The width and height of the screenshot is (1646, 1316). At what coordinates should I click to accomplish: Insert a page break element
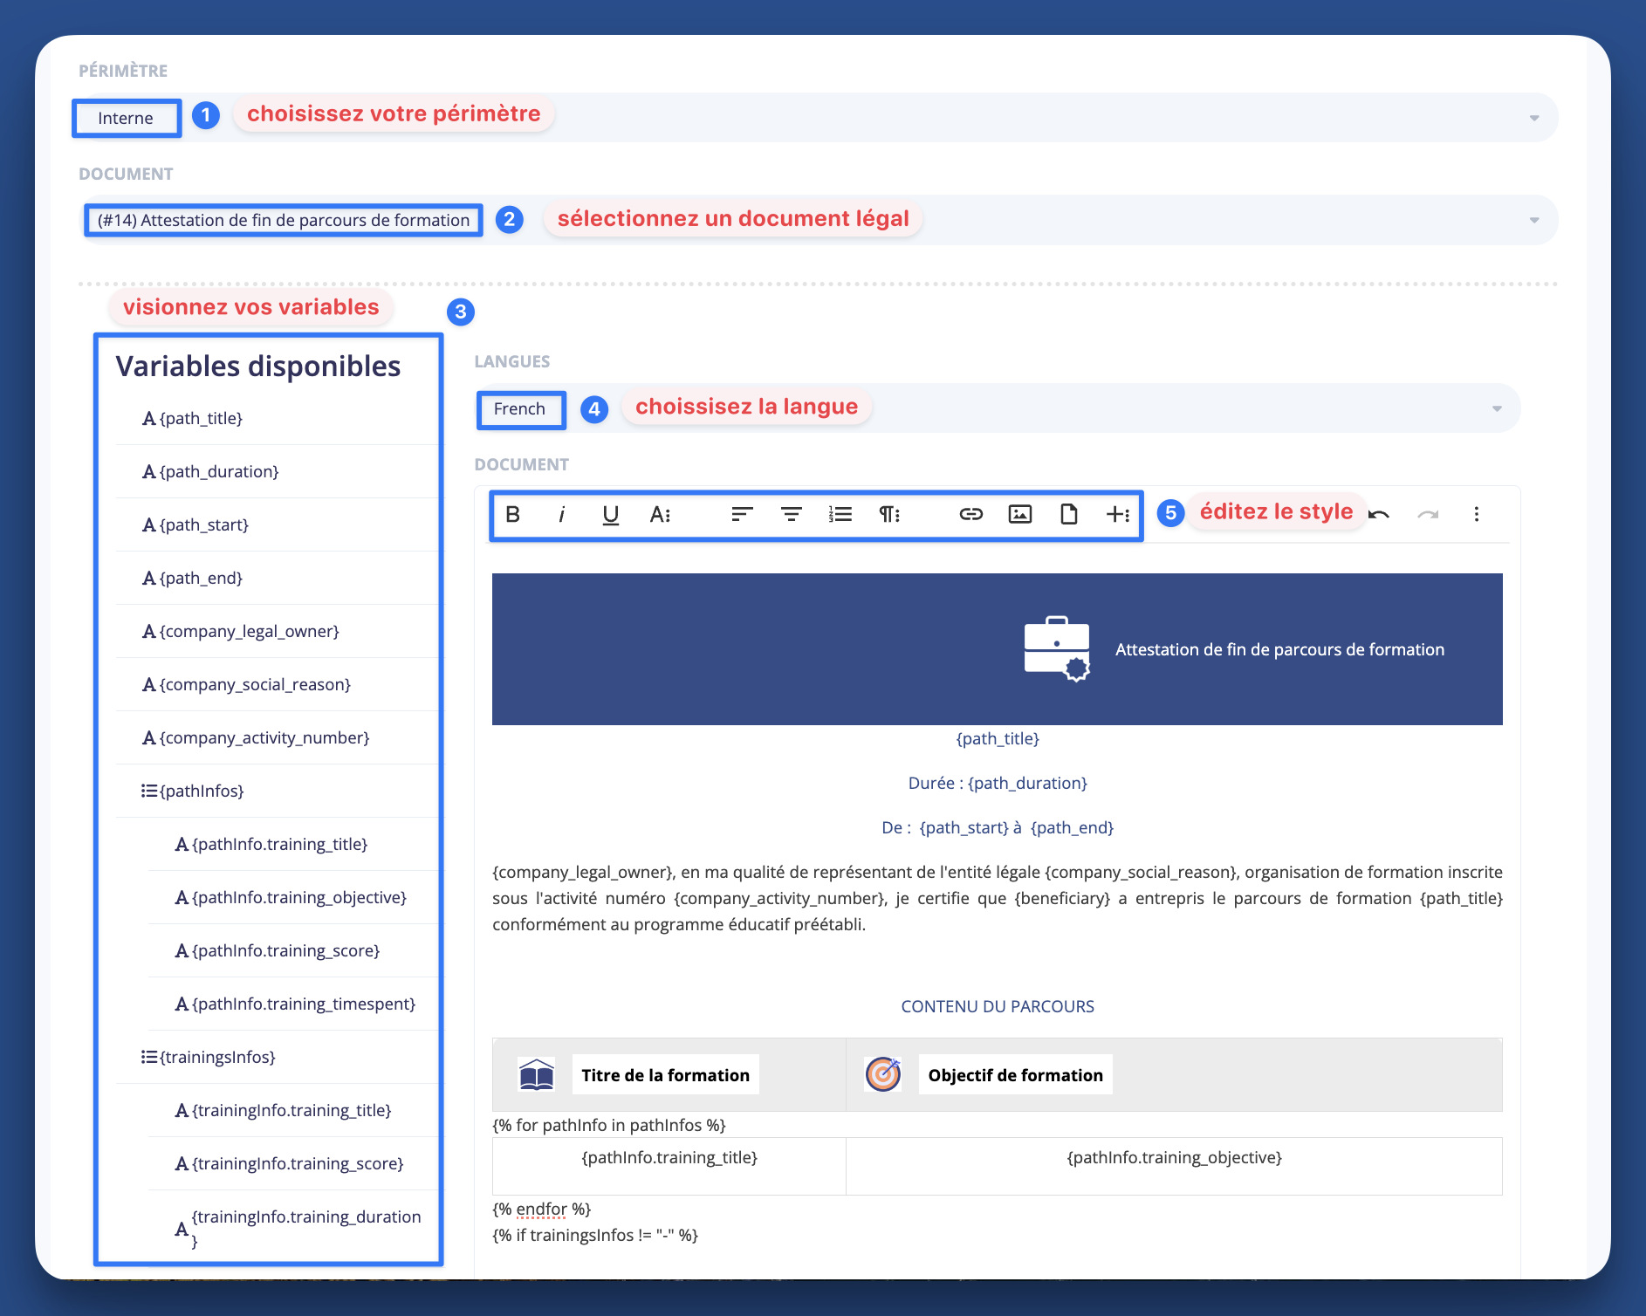(1069, 514)
